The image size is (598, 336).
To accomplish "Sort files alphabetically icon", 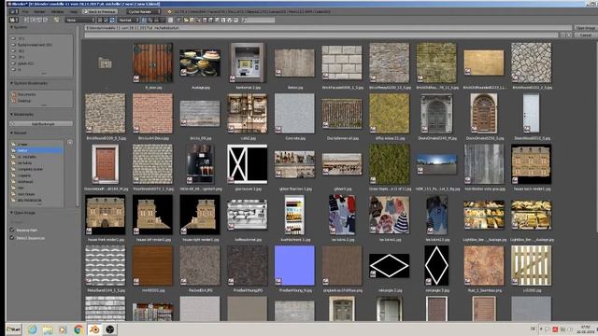I will (x=144, y=20).
